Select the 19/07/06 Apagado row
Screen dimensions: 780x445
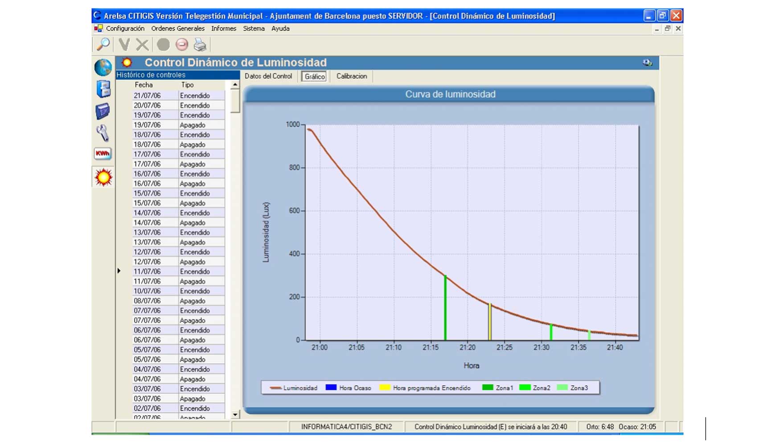[179, 125]
